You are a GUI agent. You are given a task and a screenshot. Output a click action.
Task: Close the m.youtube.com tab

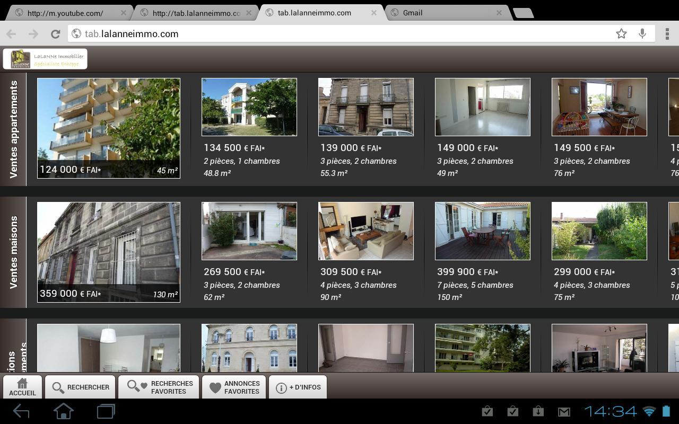tap(124, 13)
